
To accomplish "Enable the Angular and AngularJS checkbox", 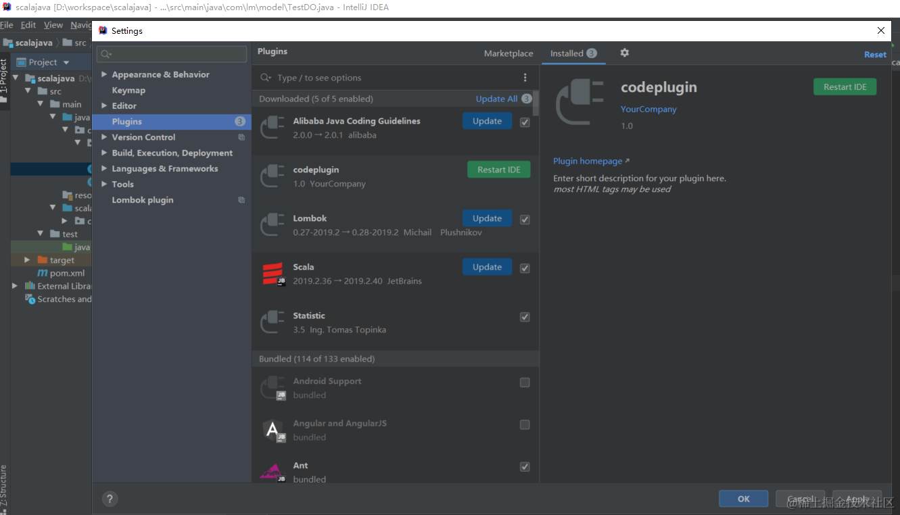I will pos(525,424).
